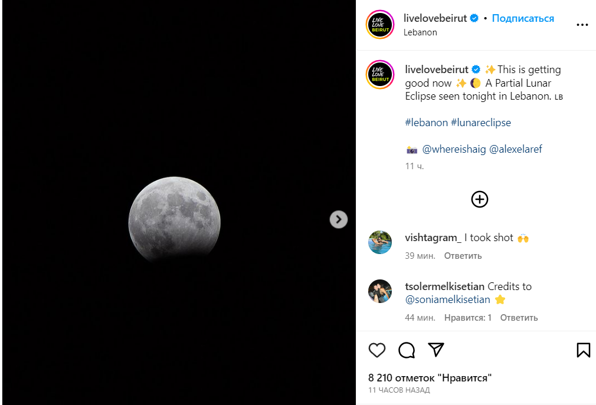Viewport: 596px width, 405px height.
Task: Reply to vishtagram_ comment
Action: pos(463,256)
